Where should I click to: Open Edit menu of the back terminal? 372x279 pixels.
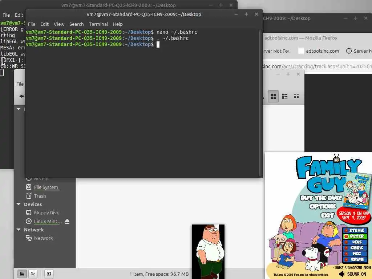coord(19,15)
